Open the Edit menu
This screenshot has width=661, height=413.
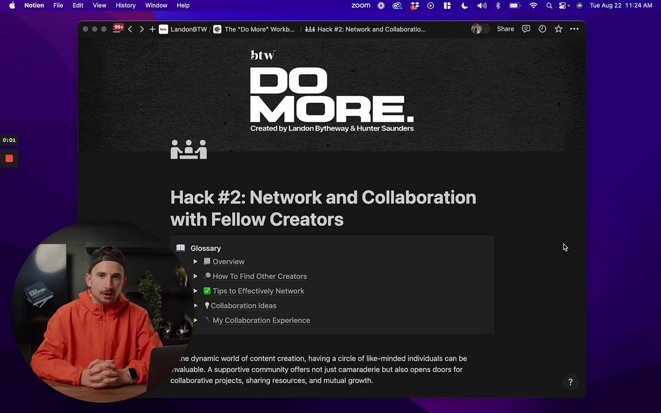78,5
